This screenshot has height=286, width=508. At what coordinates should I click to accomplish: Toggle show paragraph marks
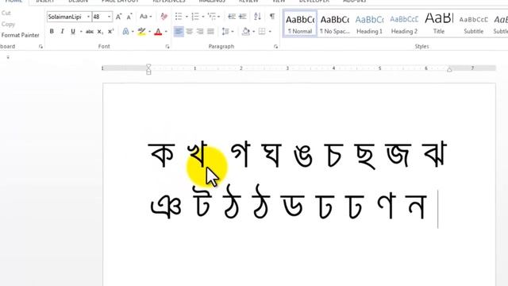pos(272,17)
